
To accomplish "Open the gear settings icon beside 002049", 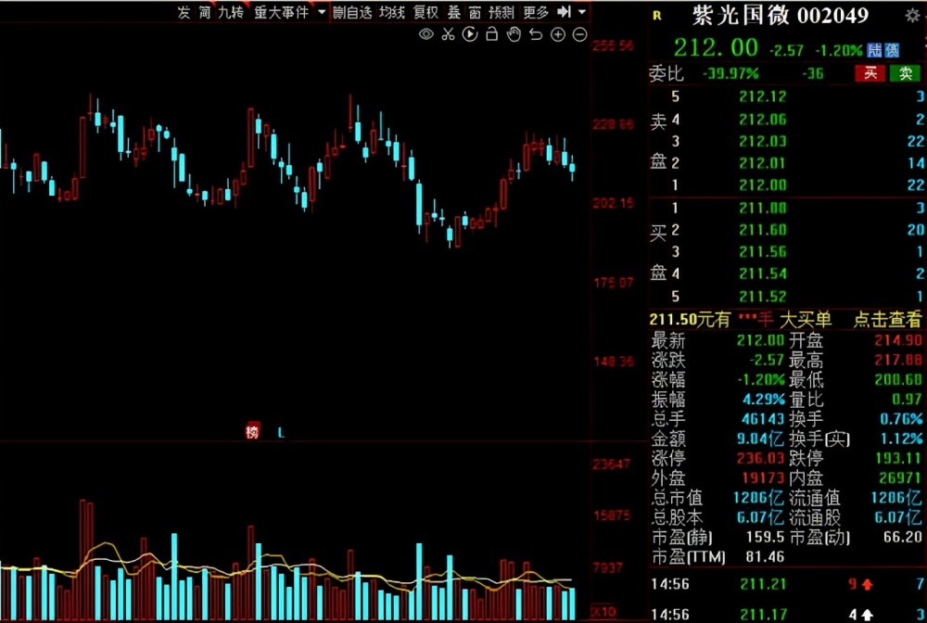I will (912, 16).
